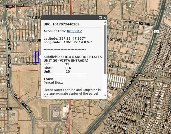171x134 pixels.
Task: Maximize the parcel info popup
Action: [100, 18]
